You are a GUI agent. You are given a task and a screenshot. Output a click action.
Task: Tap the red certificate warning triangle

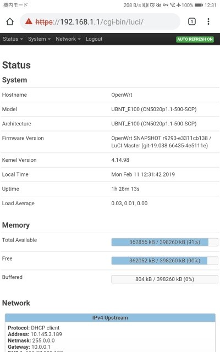(29, 21)
